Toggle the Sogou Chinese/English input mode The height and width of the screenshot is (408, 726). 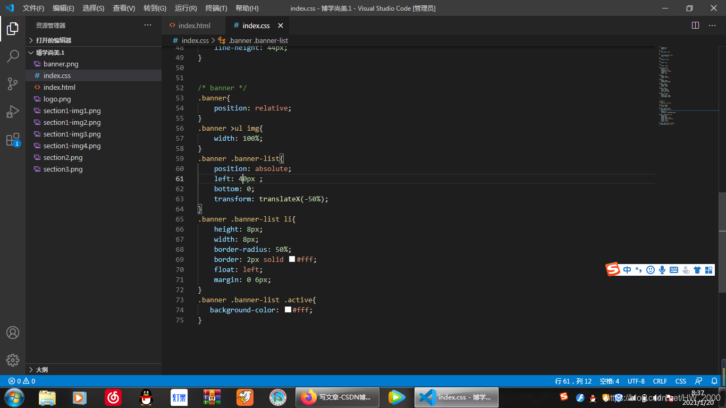(x=628, y=270)
